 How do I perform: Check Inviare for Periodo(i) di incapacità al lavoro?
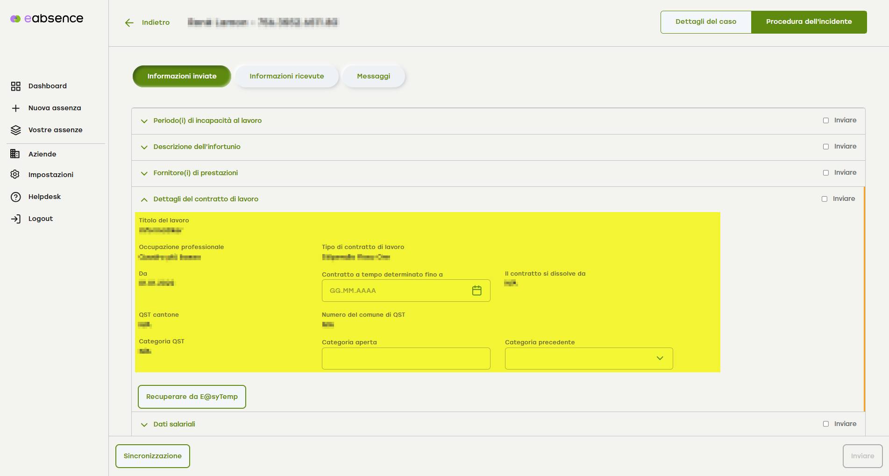coord(825,121)
